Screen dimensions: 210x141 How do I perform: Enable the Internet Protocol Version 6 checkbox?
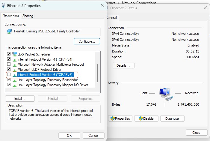tap(9, 75)
